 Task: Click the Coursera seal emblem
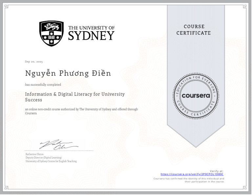(x=196, y=96)
